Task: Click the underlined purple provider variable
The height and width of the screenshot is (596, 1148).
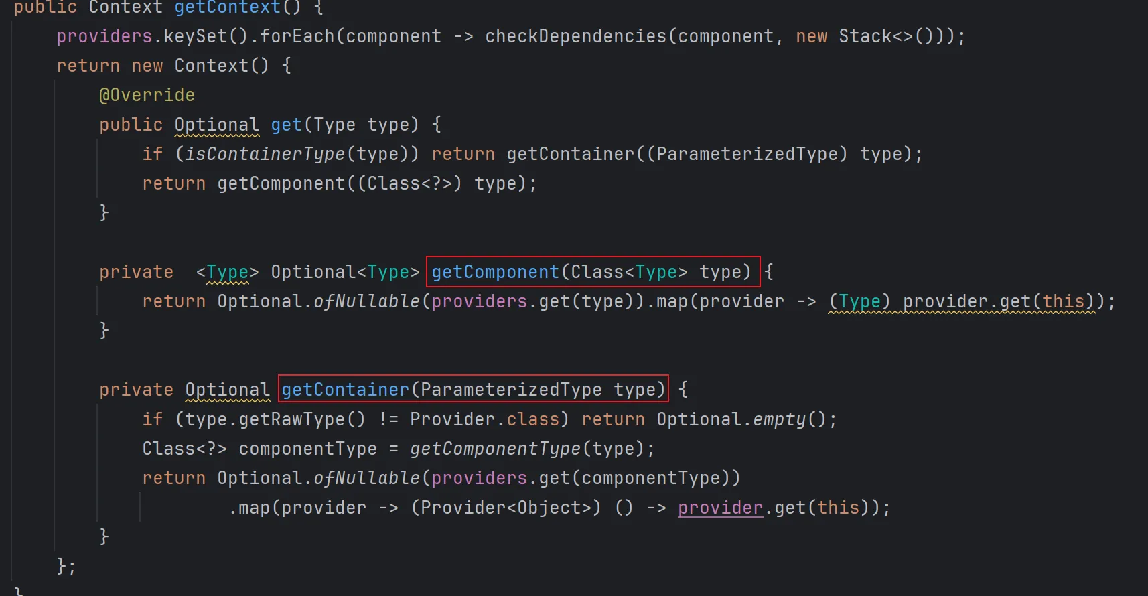Action: [x=720, y=508]
